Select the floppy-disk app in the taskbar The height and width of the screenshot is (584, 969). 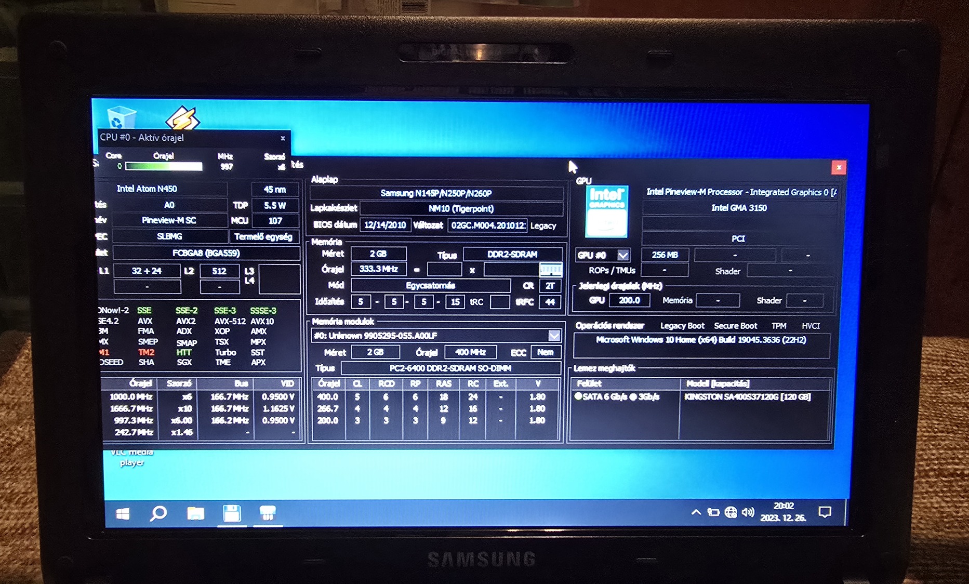(x=232, y=513)
